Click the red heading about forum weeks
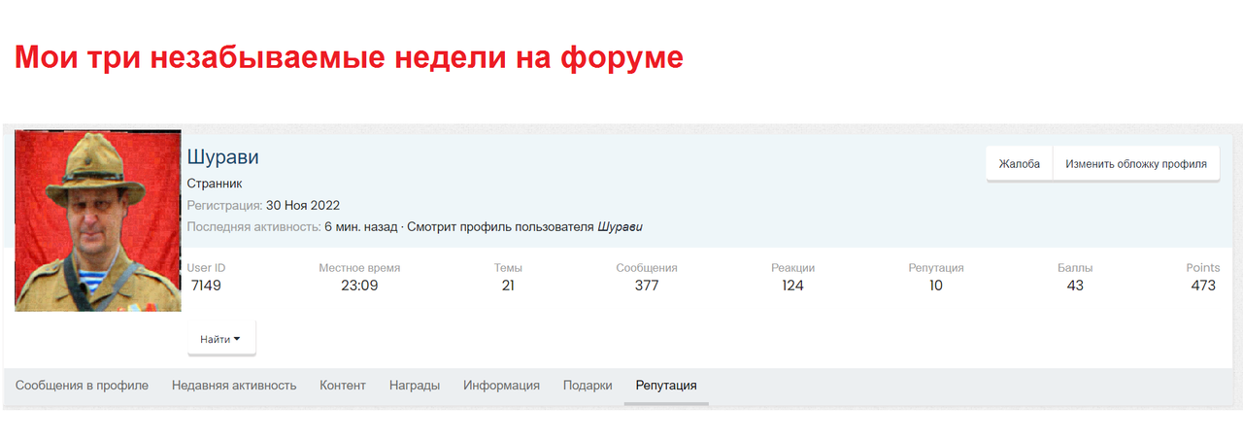This screenshot has height=438, width=1243. click(x=349, y=57)
